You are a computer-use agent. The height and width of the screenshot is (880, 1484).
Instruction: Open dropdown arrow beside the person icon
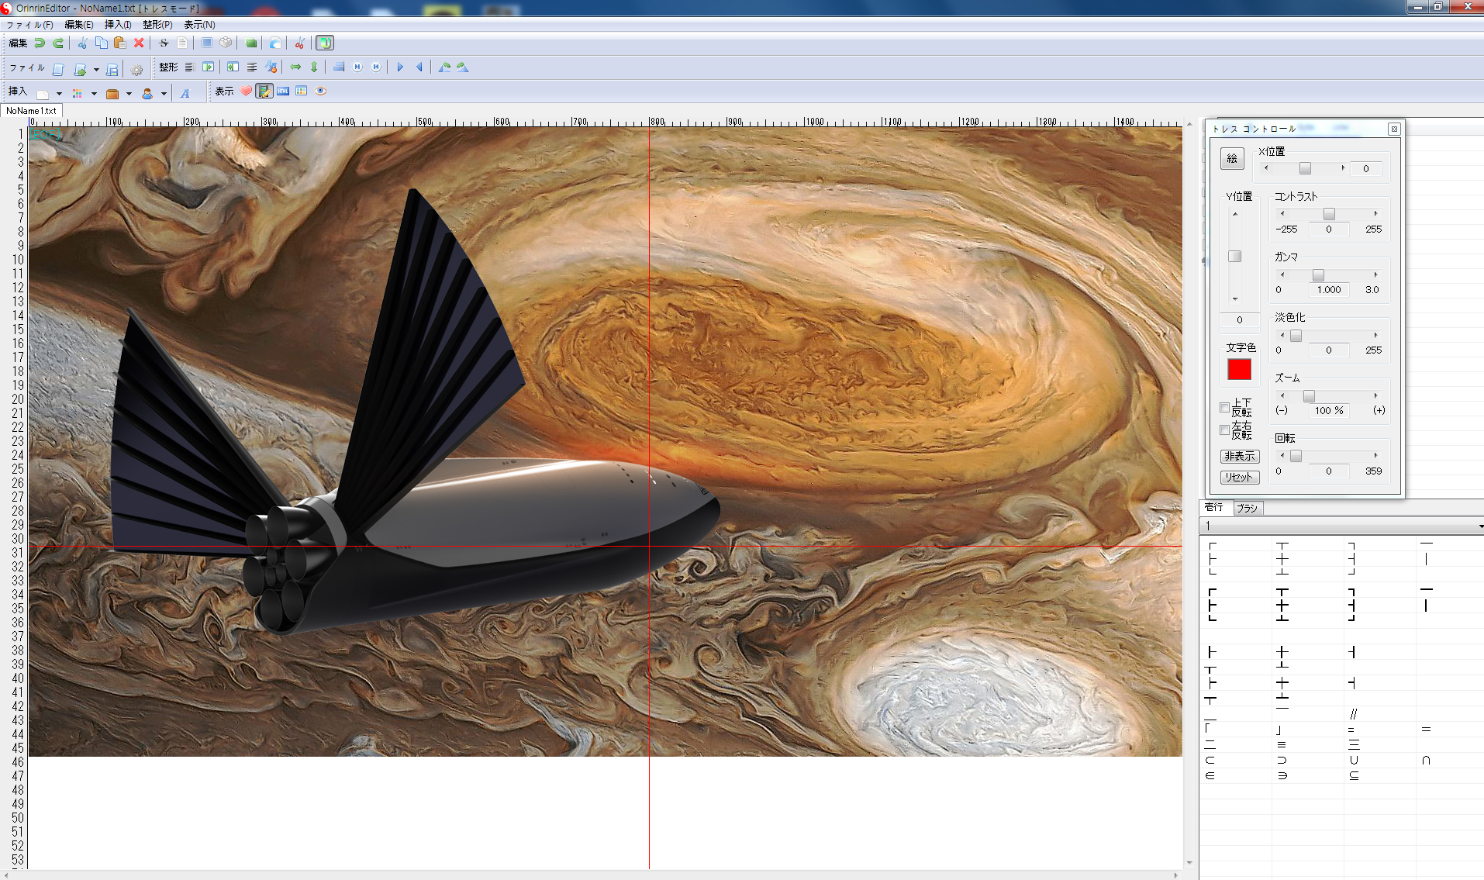tap(164, 94)
